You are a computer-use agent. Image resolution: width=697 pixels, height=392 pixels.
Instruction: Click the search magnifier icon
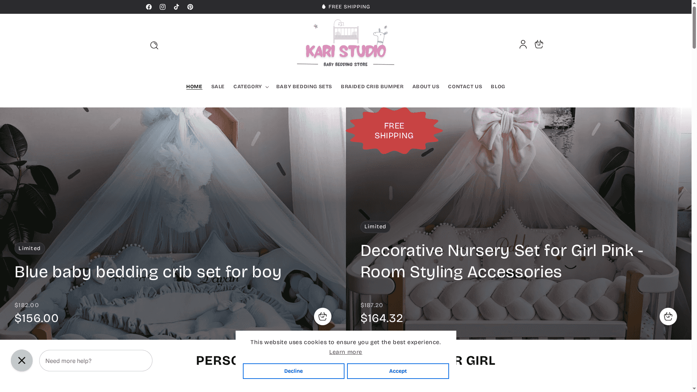(154, 45)
